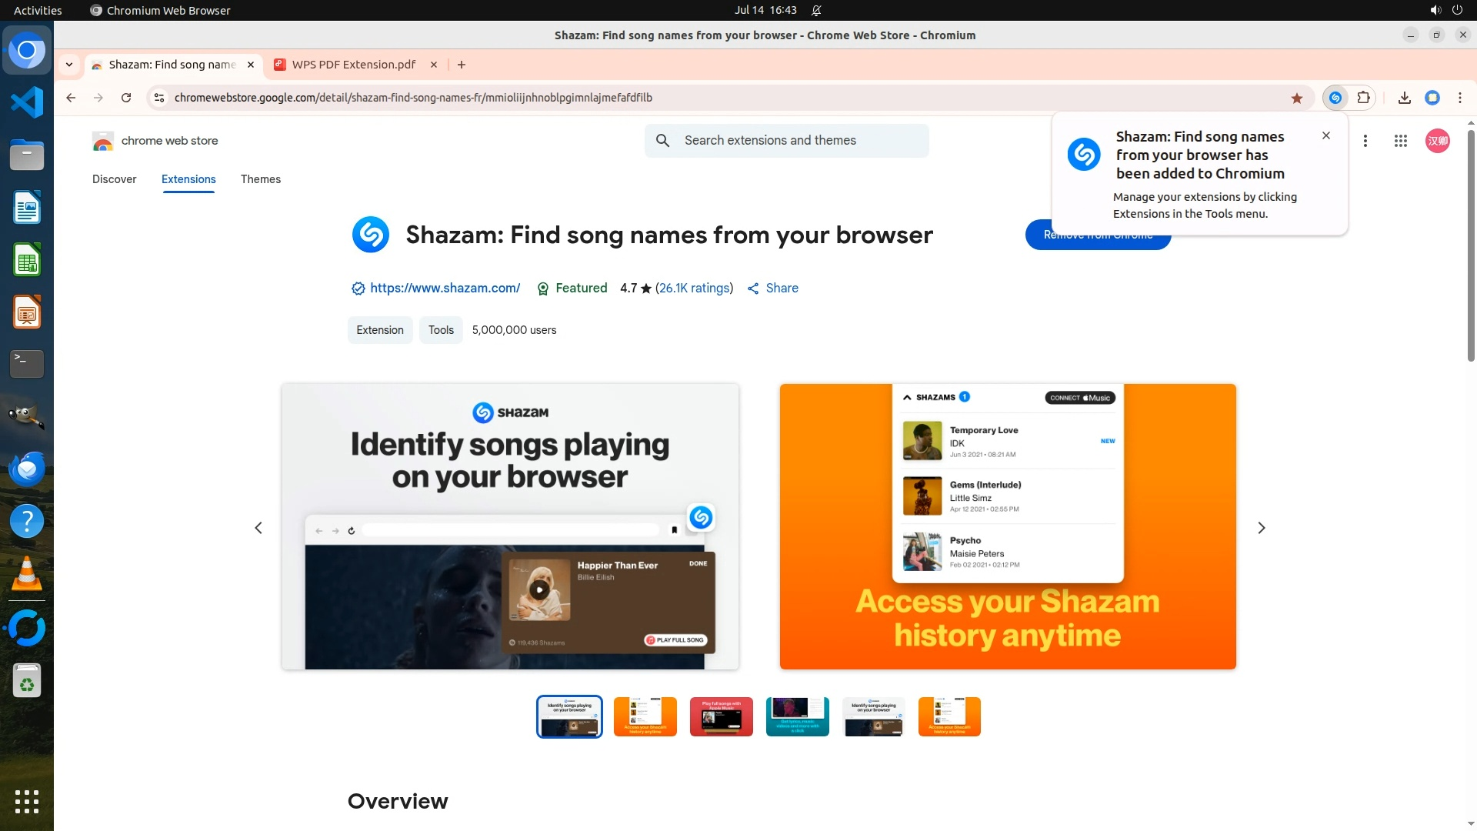The height and width of the screenshot is (831, 1477).
Task: Expand the tab search dropdown arrow
Action: pyautogui.click(x=69, y=65)
